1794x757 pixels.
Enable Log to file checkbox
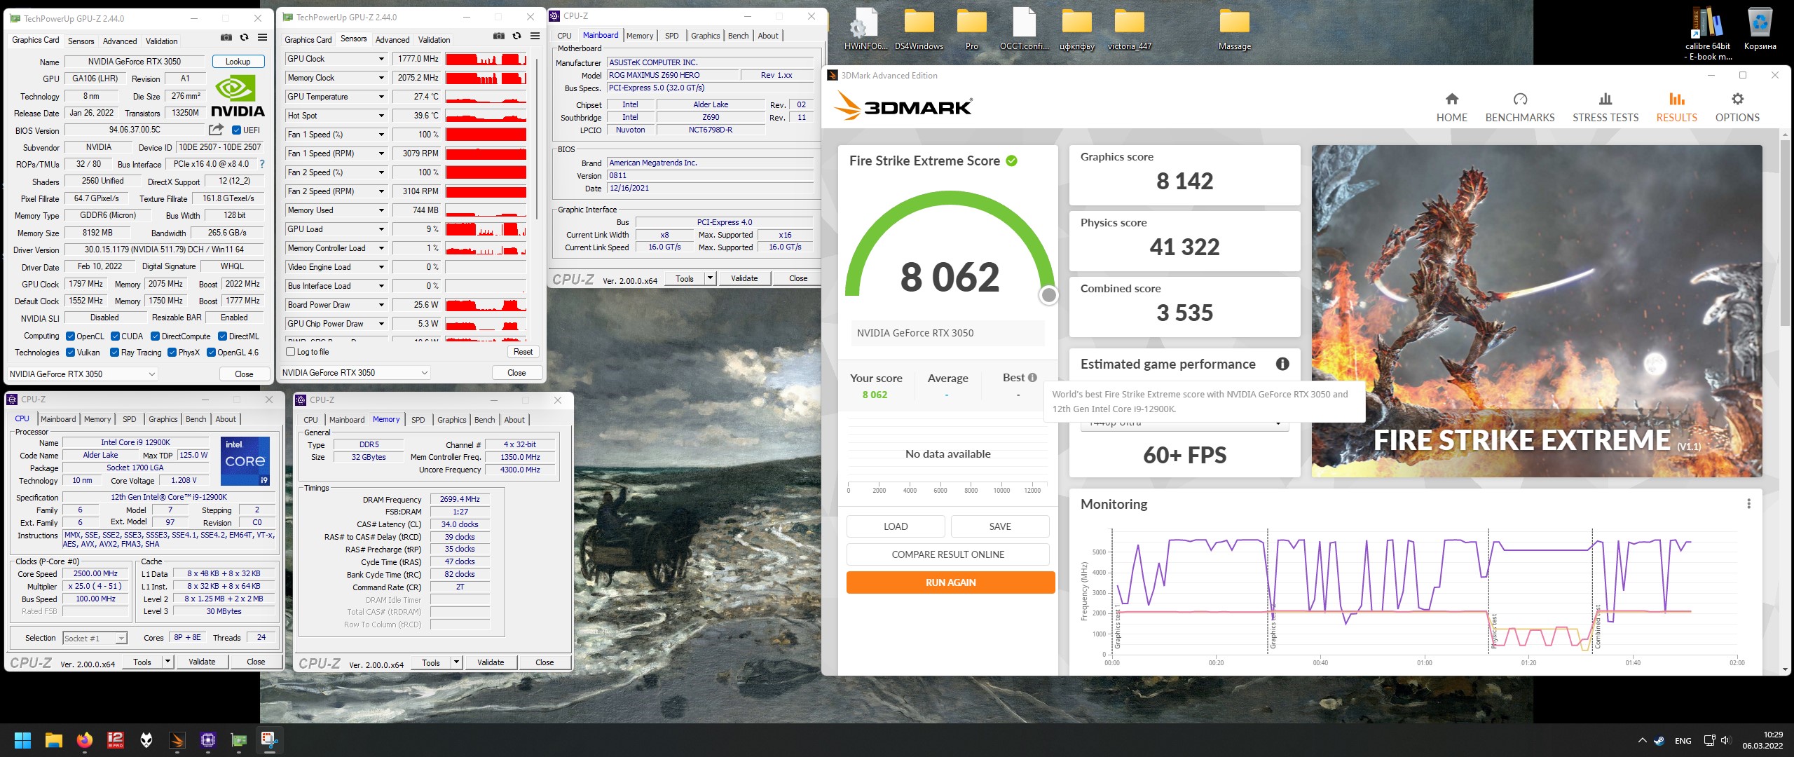pyautogui.click(x=290, y=352)
